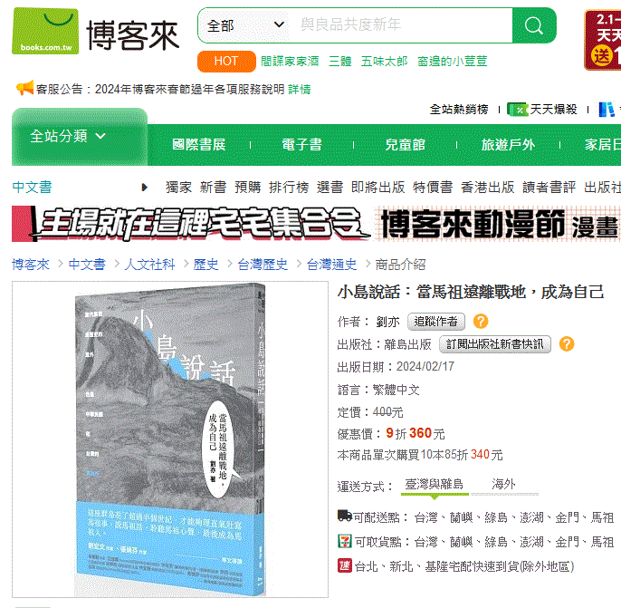
Task: Click the 訂閱出版社新書快訊 button
Action: 494,344
